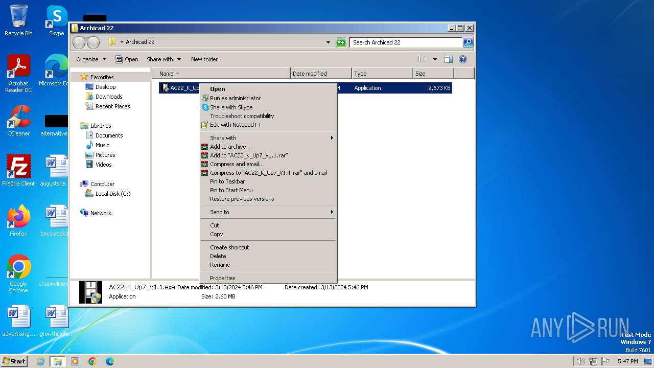Click the Explorer forward navigation arrow
654x368 pixels.
click(x=93, y=42)
